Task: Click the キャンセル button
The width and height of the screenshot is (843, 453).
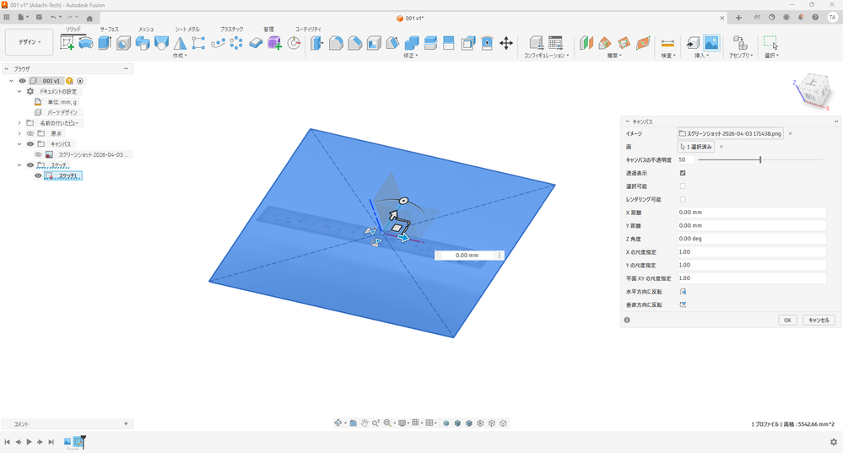Action: tap(819, 320)
